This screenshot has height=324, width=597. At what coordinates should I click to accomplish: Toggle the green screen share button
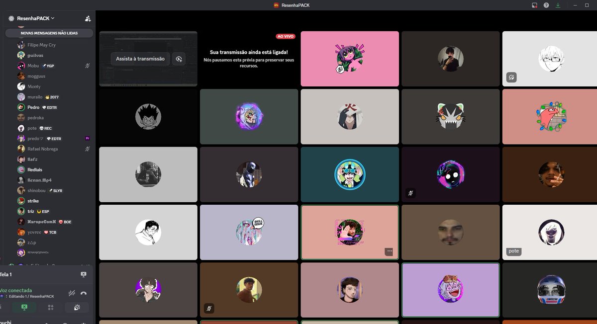(x=24, y=308)
